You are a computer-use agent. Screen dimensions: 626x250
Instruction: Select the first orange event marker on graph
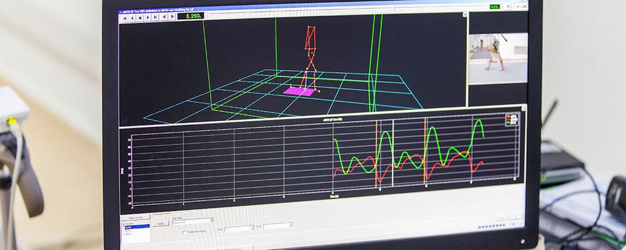tap(376, 153)
